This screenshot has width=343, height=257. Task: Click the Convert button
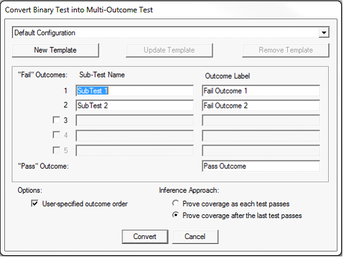click(x=145, y=237)
